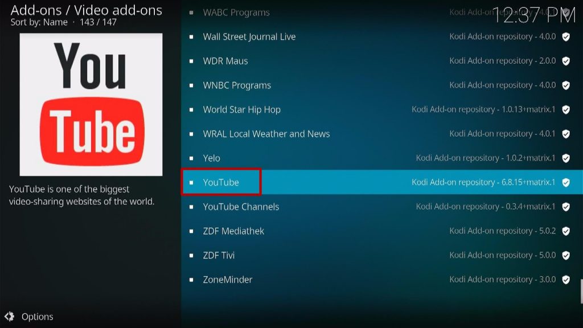Click verified shield icon on YouTube row
The image size is (583, 328).
tap(566, 182)
